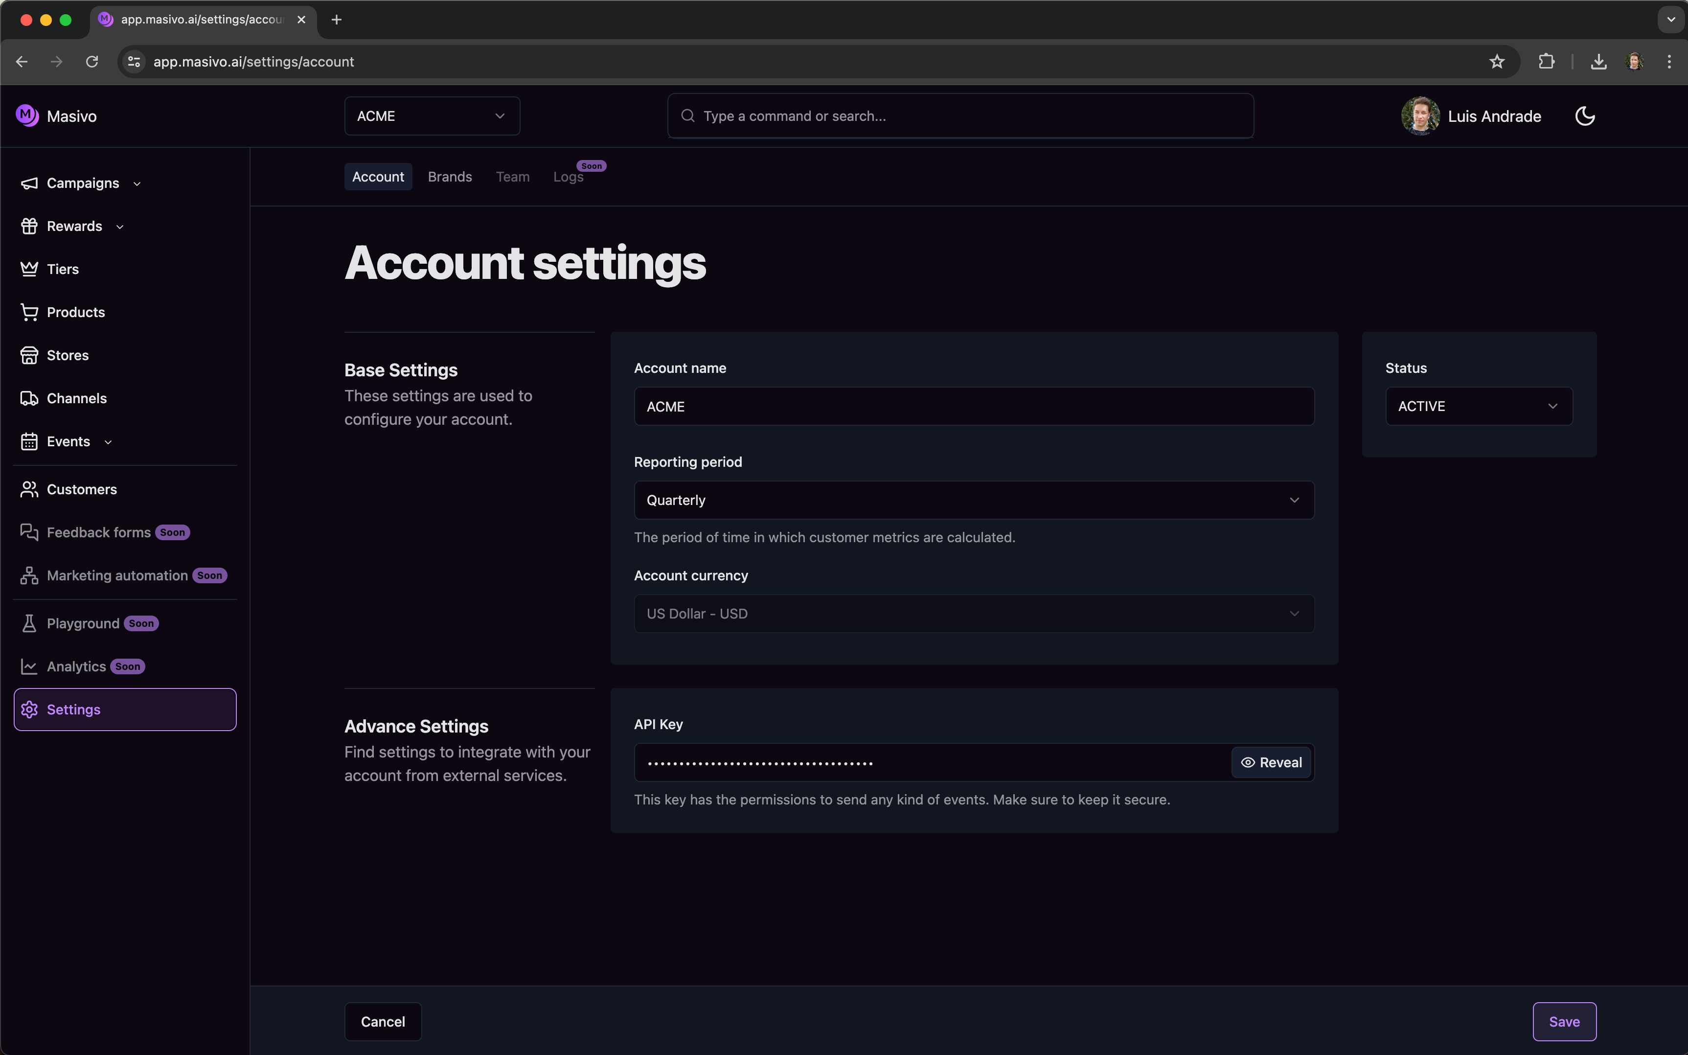Click Luis Andrade's avatar photo
Viewport: 1688px width, 1055px height.
click(x=1420, y=116)
